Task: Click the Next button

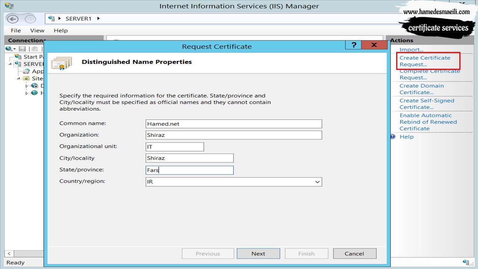Action: point(258,254)
